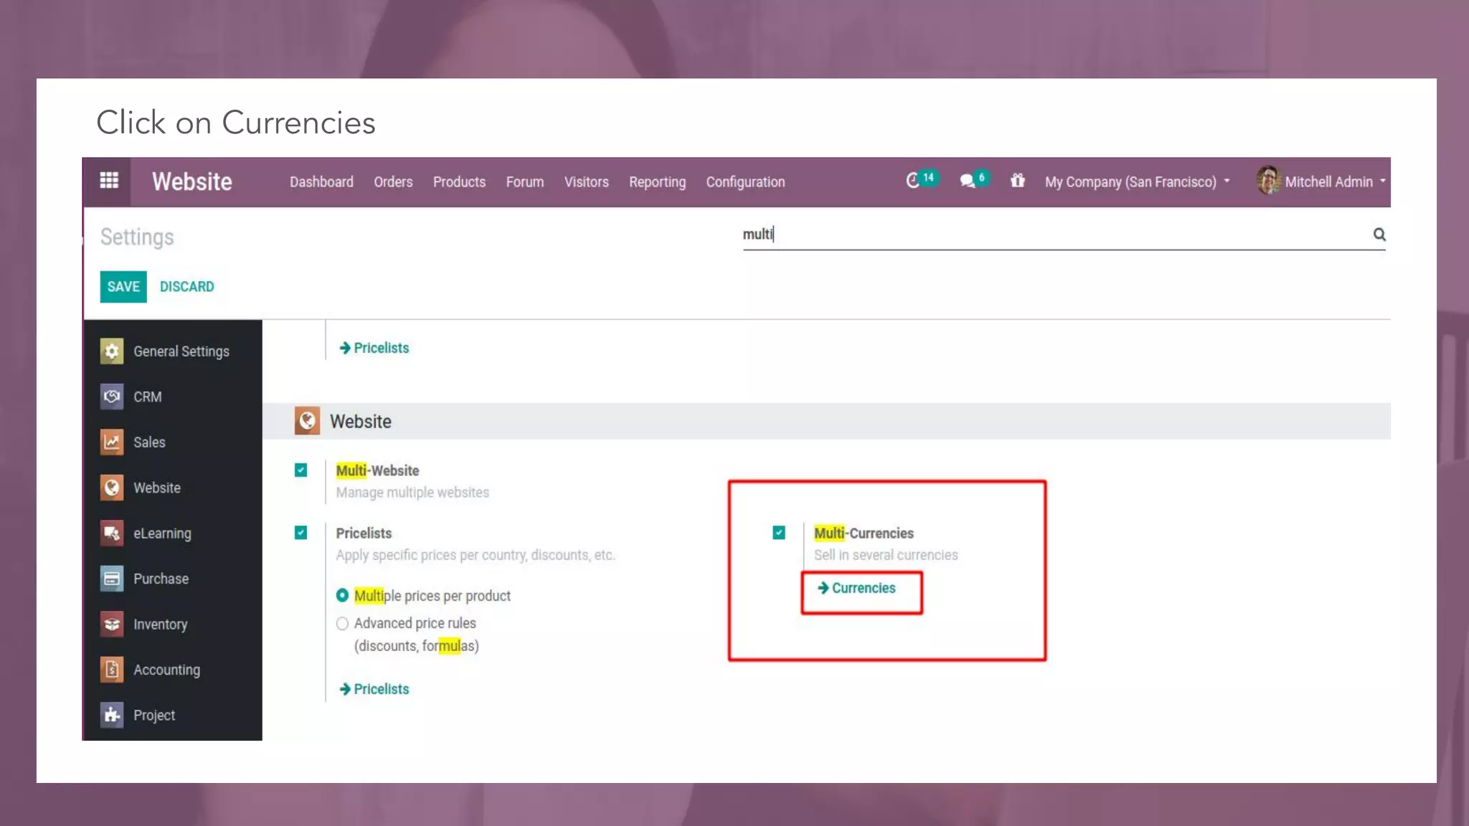The height and width of the screenshot is (826, 1469).
Task: Select Advanced price rules radio option
Action: coord(342,623)
